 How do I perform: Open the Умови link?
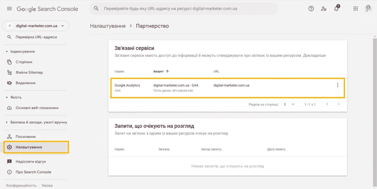(47, 185)
